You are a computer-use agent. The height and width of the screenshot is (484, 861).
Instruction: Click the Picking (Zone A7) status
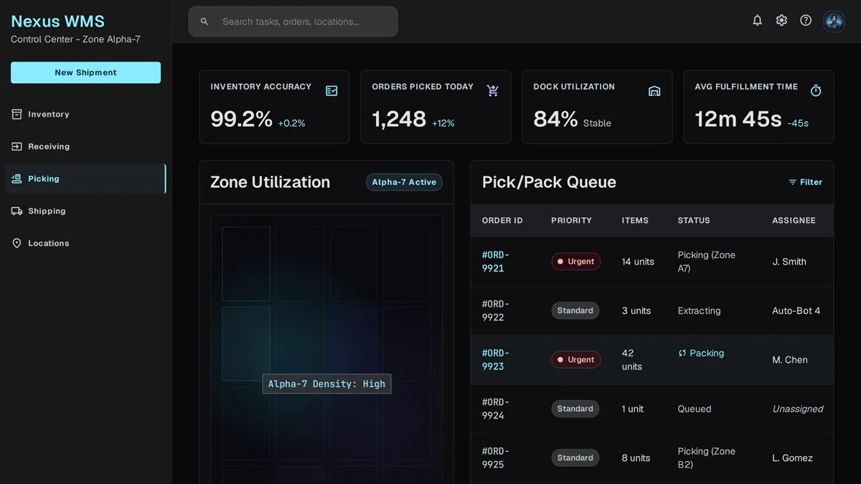point(707,262)
